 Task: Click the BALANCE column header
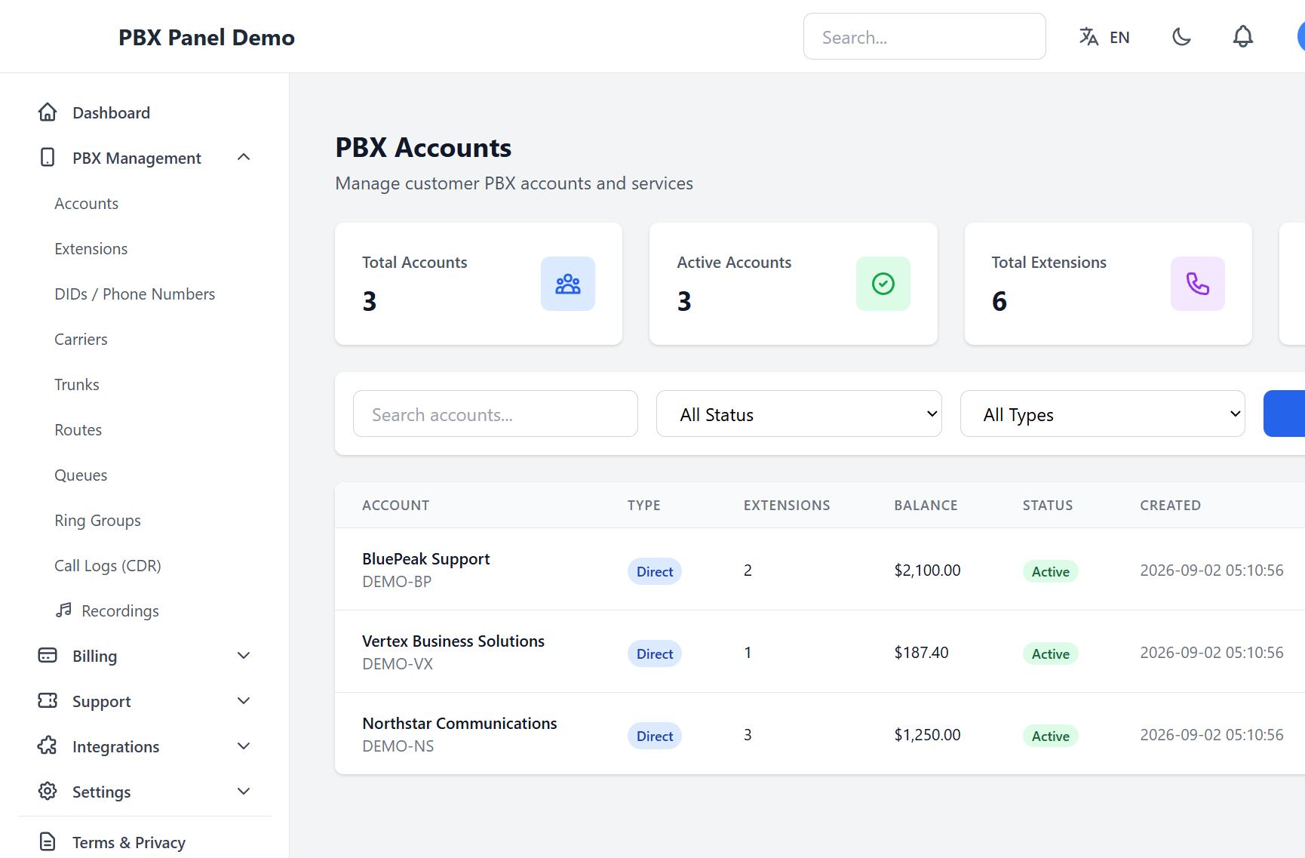point(926,506)
